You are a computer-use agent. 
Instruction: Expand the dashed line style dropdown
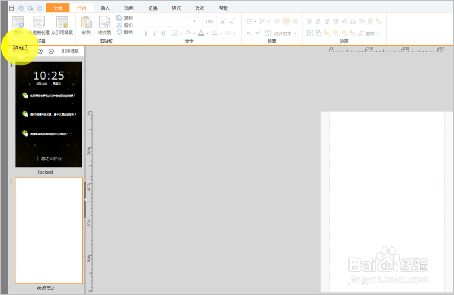pyautogui.click(x=234, y=33)
